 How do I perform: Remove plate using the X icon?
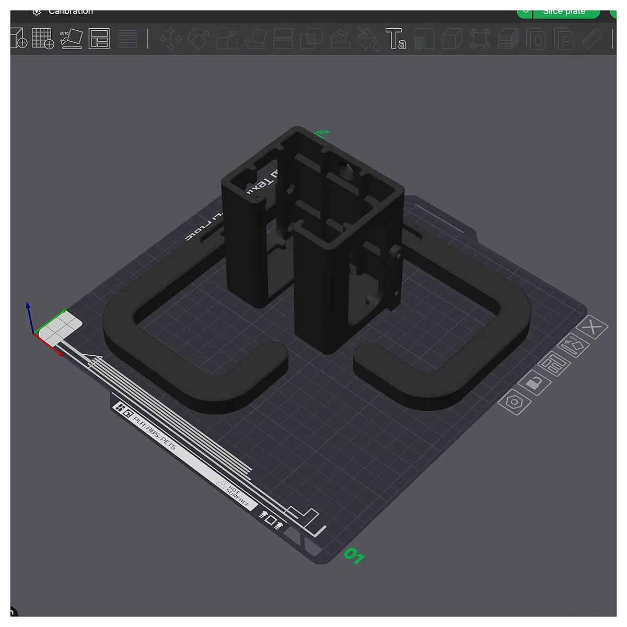(592, 328)
